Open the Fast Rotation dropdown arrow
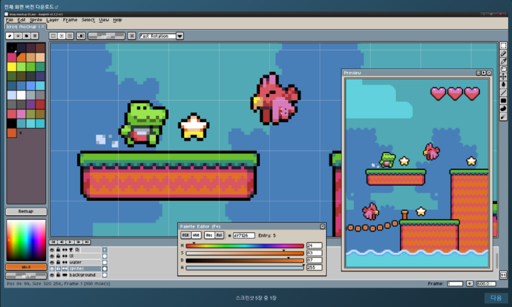The height and width of the screenshot is (307, 512). (180, 36)
